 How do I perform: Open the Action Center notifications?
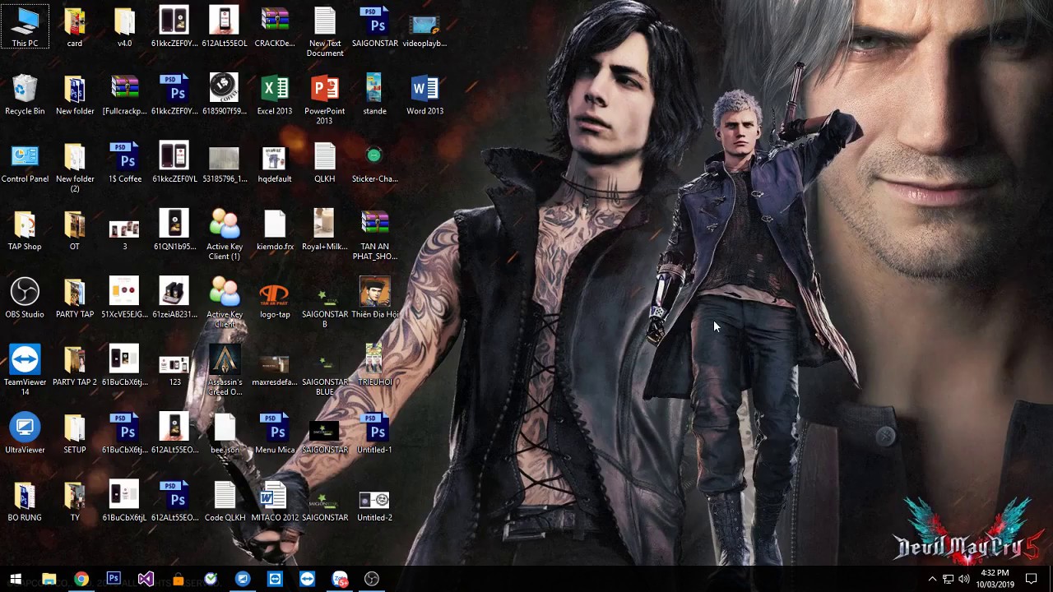pos(1032,579)
